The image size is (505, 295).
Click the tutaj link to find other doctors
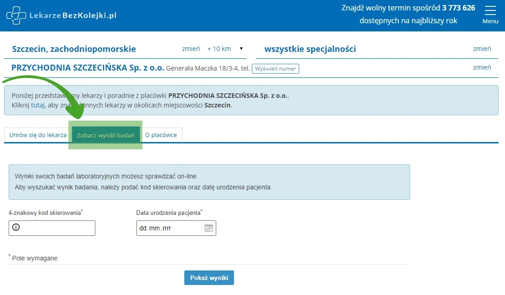(x=37, y=105)
